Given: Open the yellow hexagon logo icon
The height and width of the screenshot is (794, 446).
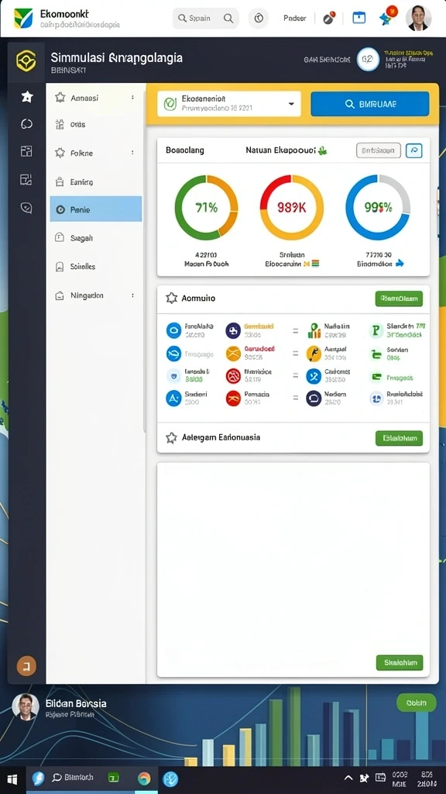Looking at the screenshot, I should tap(26, 60).
